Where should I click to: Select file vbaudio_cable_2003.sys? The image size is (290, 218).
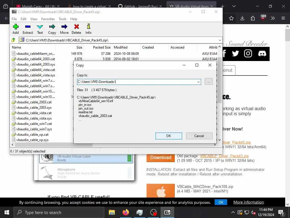point(34,108)
